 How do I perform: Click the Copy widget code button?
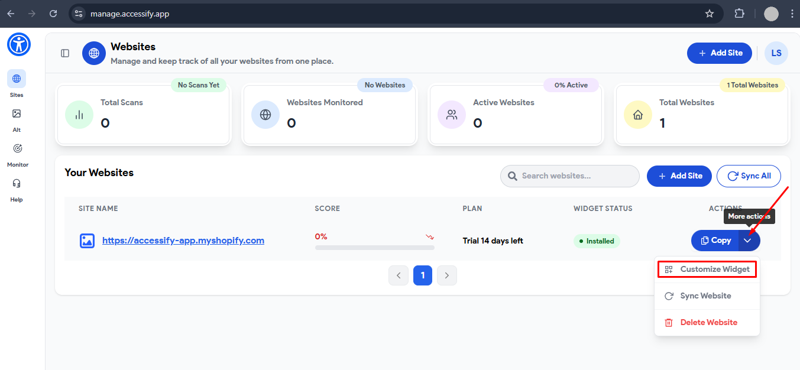(x=715, y=240)
